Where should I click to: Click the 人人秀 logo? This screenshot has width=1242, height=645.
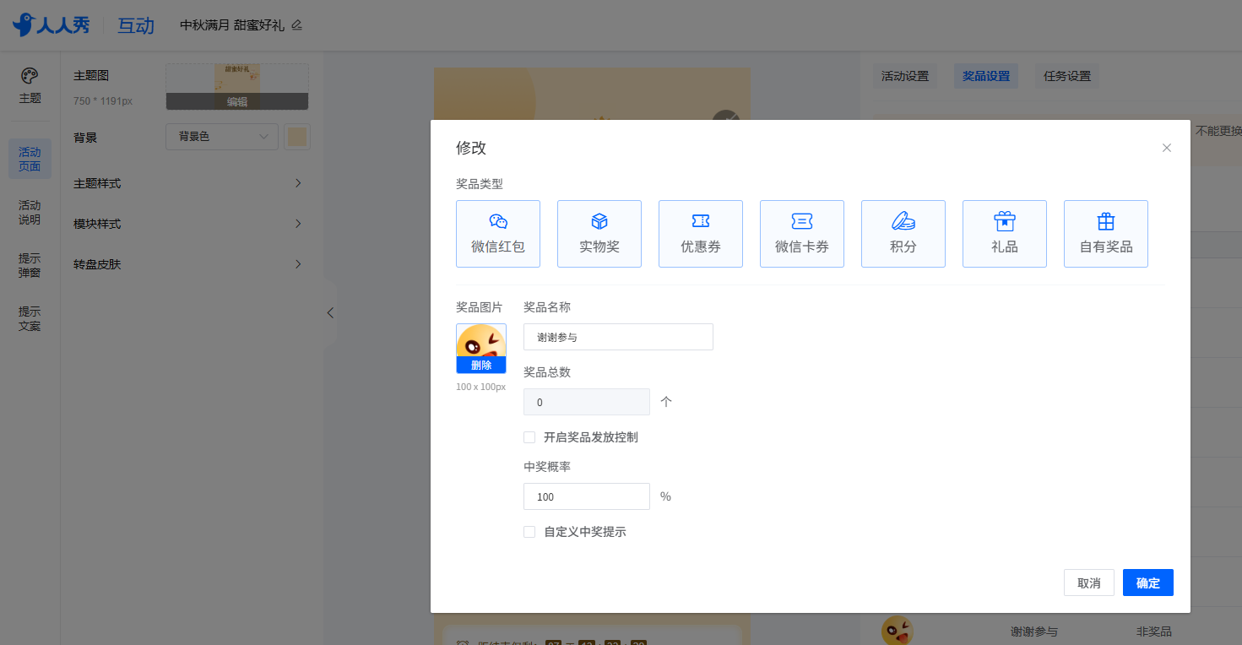(51, 25)
